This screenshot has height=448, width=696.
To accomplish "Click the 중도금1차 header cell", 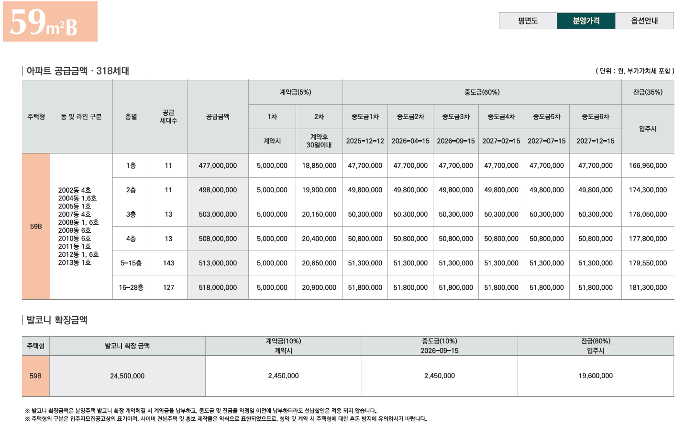I will pos(365,117).
